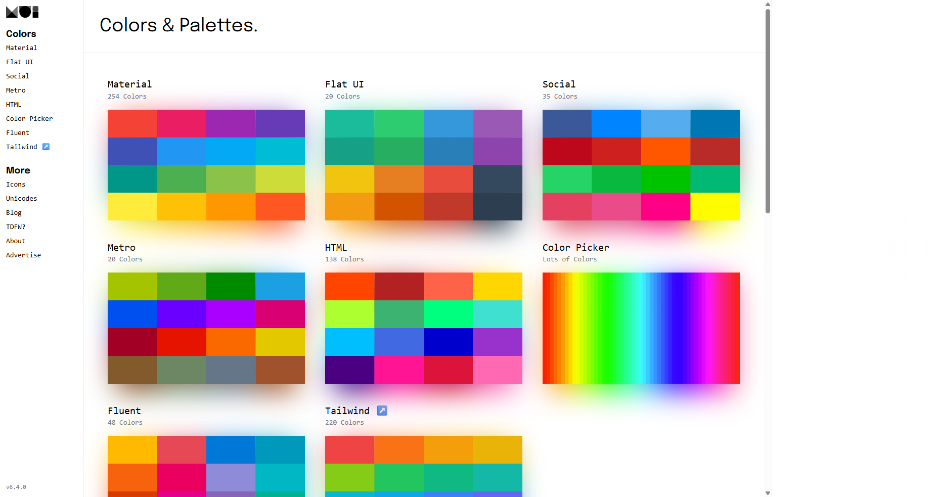Open Color Picker from the sidebar

coord(29,118)
